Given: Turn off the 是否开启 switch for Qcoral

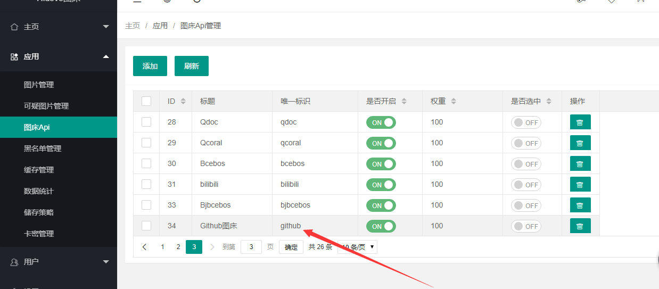Looking at the screenshot, I should [x=381, y=143].
